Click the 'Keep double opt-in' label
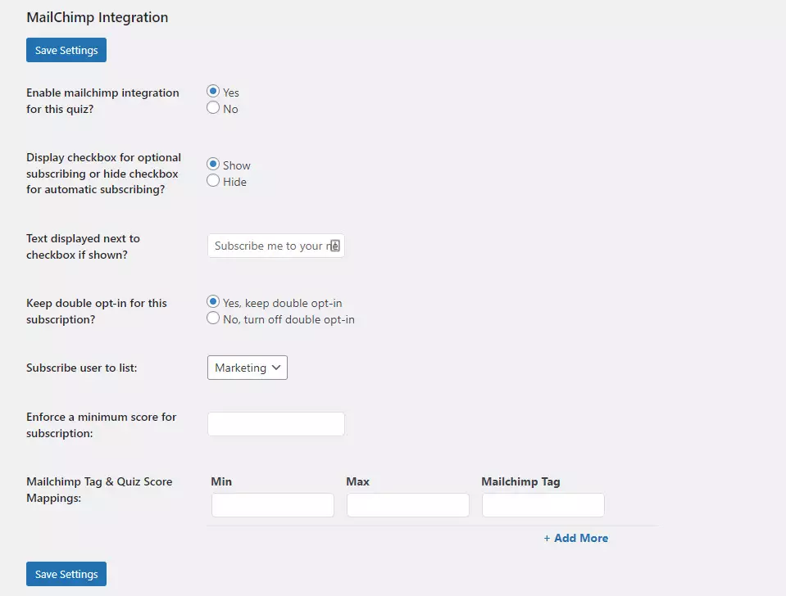The height and width of the screenshot is (596, 786). [96, 311]
